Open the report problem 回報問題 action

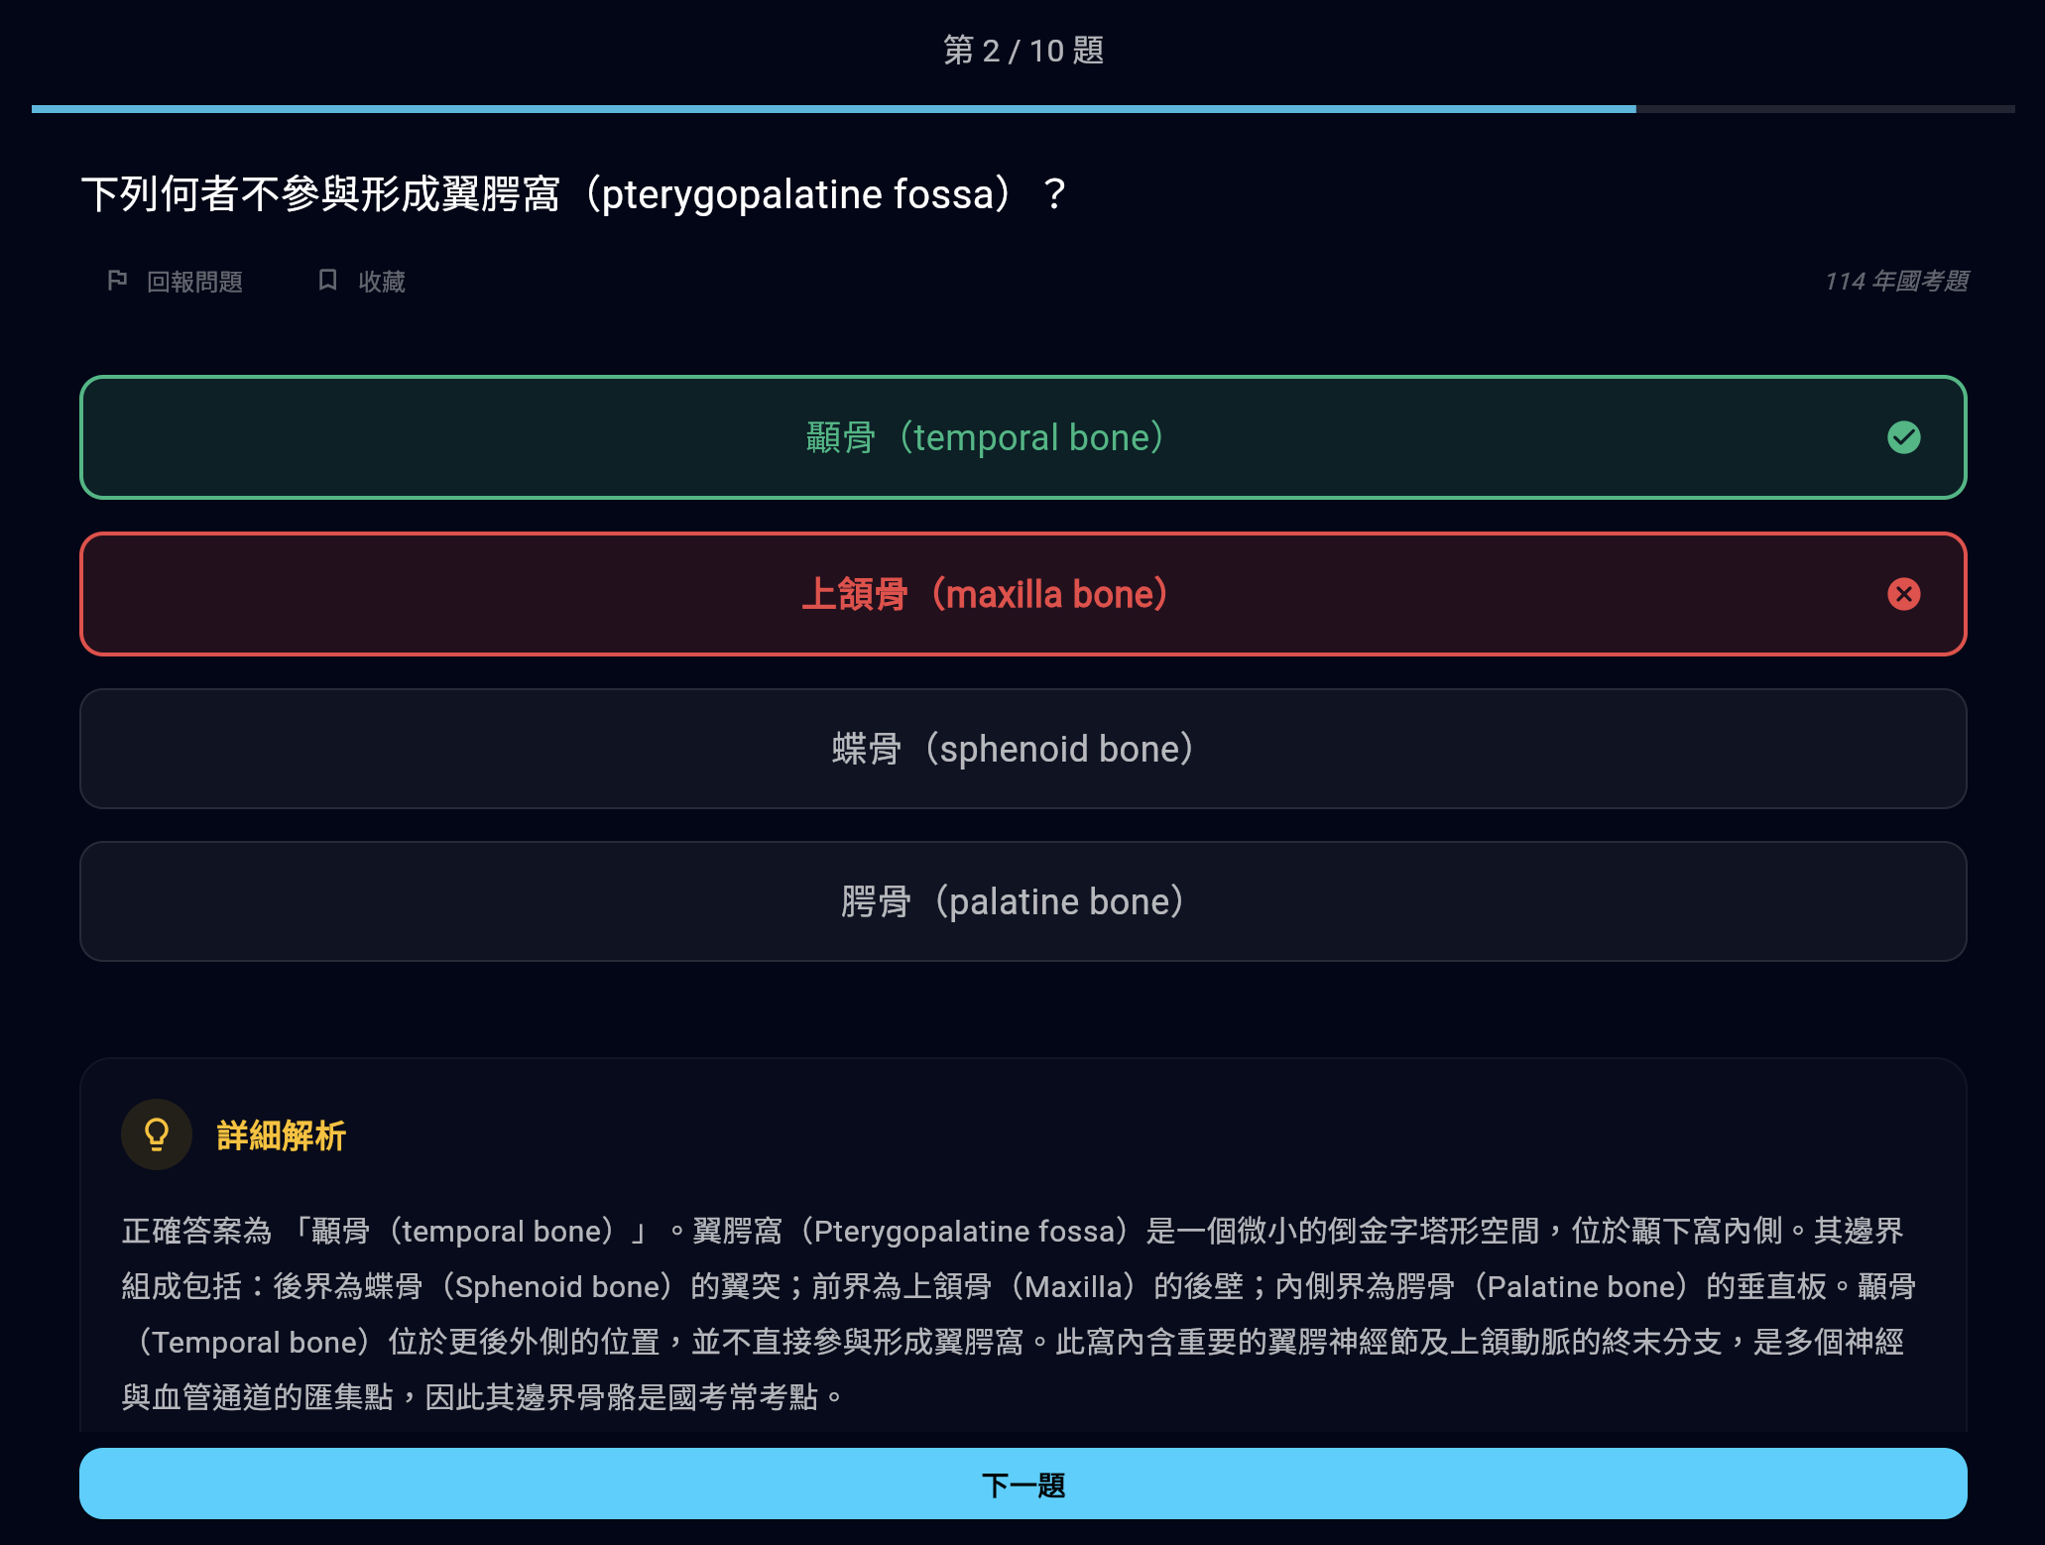point(194,281)
